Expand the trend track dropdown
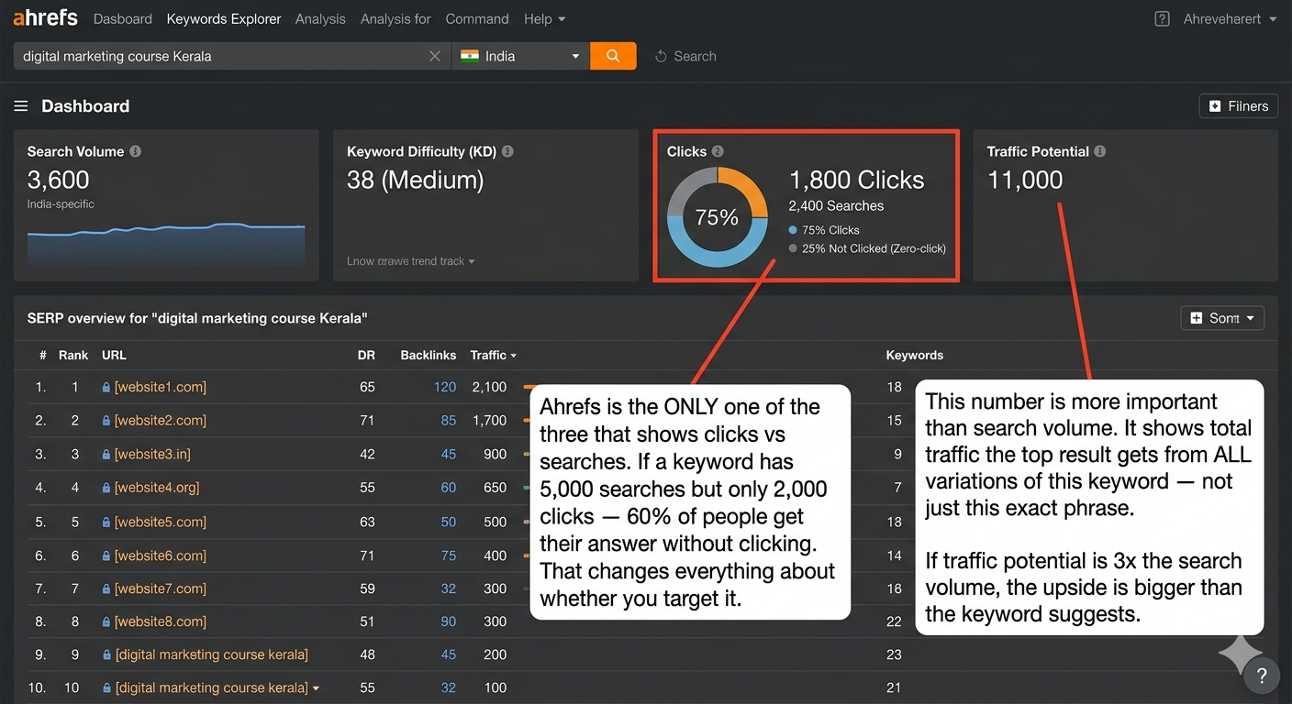Image resolution: width=1292 pixels, height=704 pixels. tap(411, 261)
